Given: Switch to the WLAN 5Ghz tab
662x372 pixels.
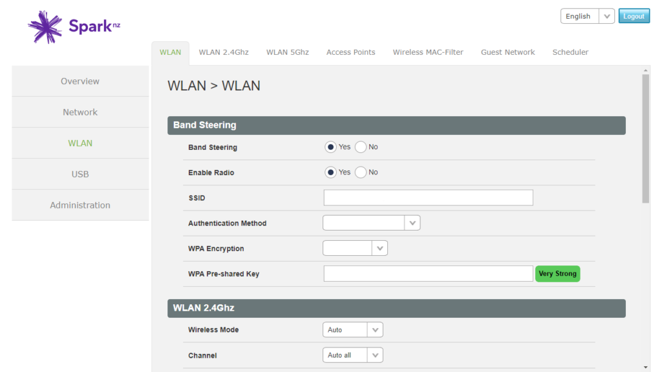Looking at the screenshot, I should pyautogui.click(x=287, y=52).
